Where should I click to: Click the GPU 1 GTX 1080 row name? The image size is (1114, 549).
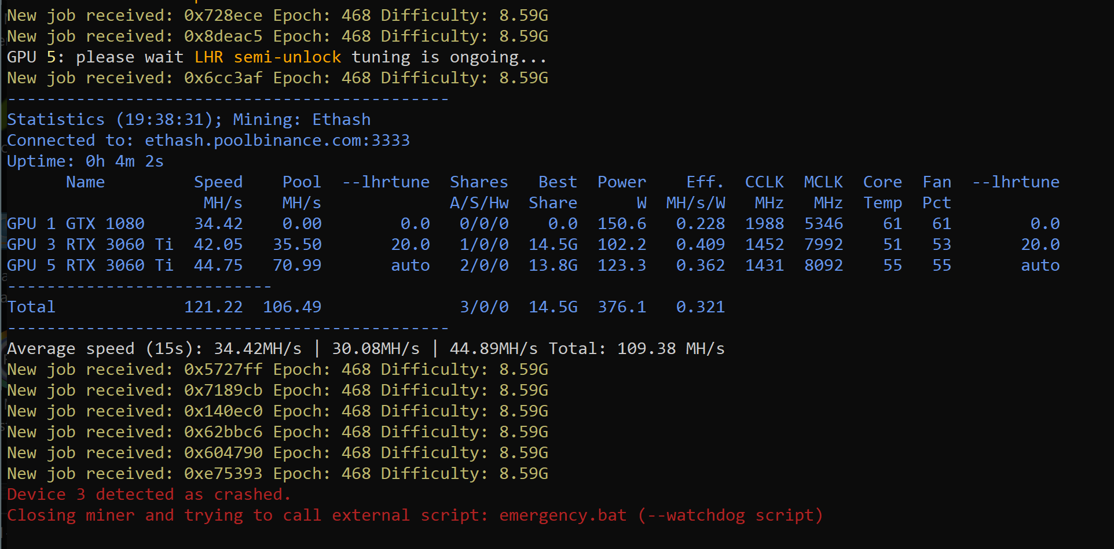pyautogui.click(x=75, y=224)
